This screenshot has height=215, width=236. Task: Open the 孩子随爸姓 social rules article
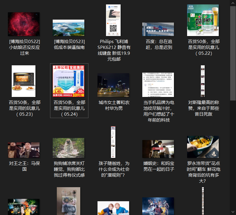coord(113,142)
